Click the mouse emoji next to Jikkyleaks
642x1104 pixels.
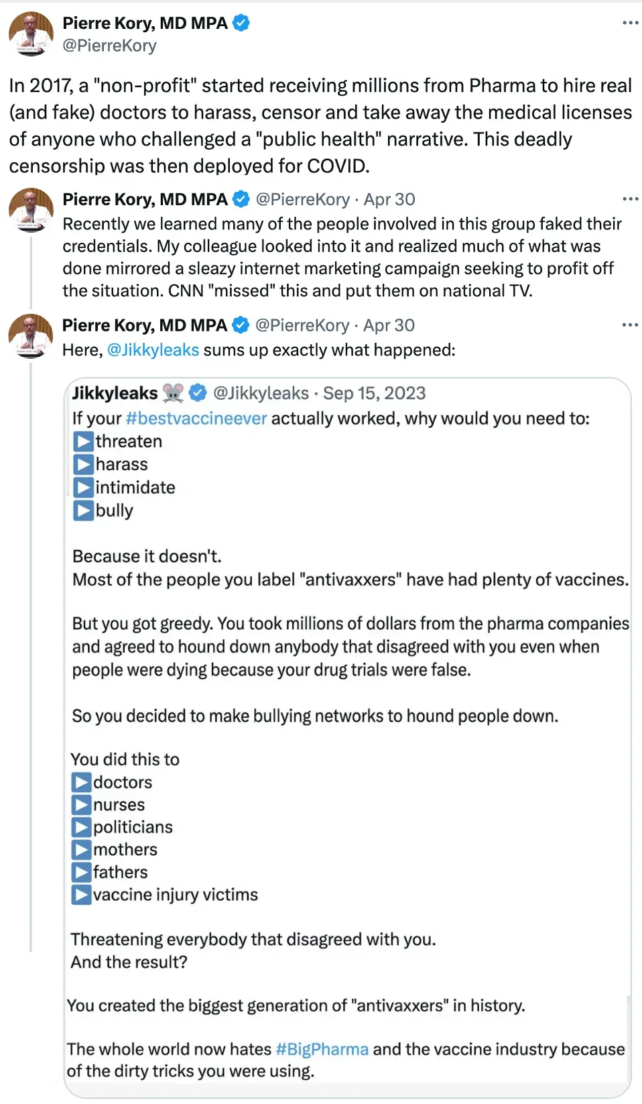[x=173, y=393]
